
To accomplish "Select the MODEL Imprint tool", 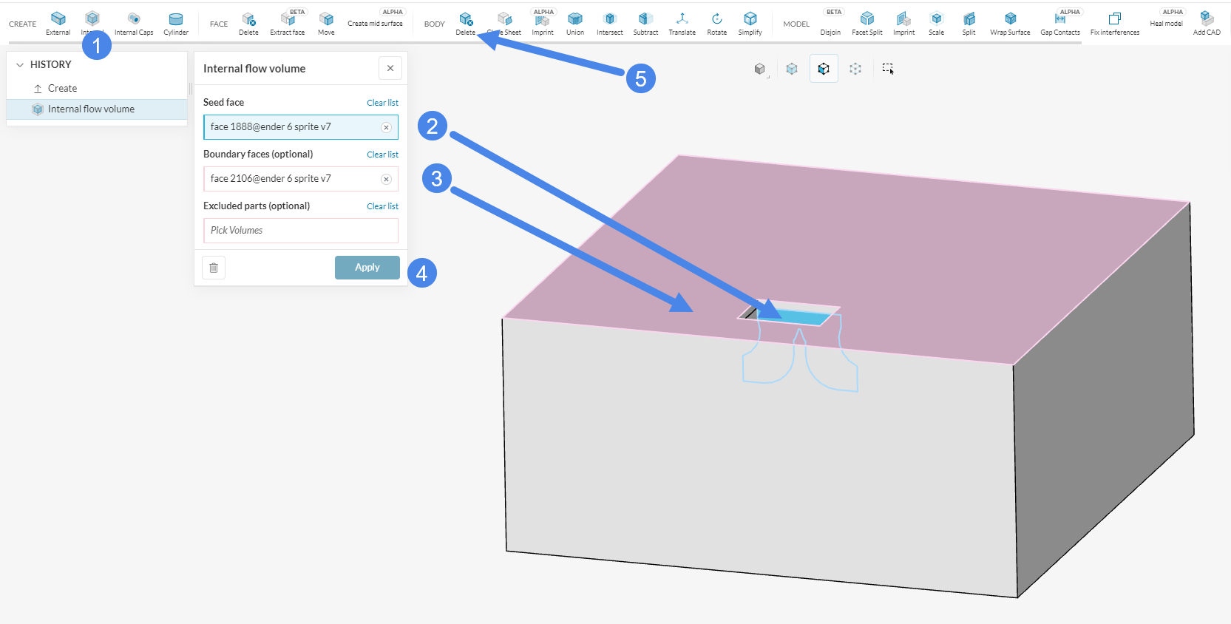I will pyautogui.click(x=903, y=23).
